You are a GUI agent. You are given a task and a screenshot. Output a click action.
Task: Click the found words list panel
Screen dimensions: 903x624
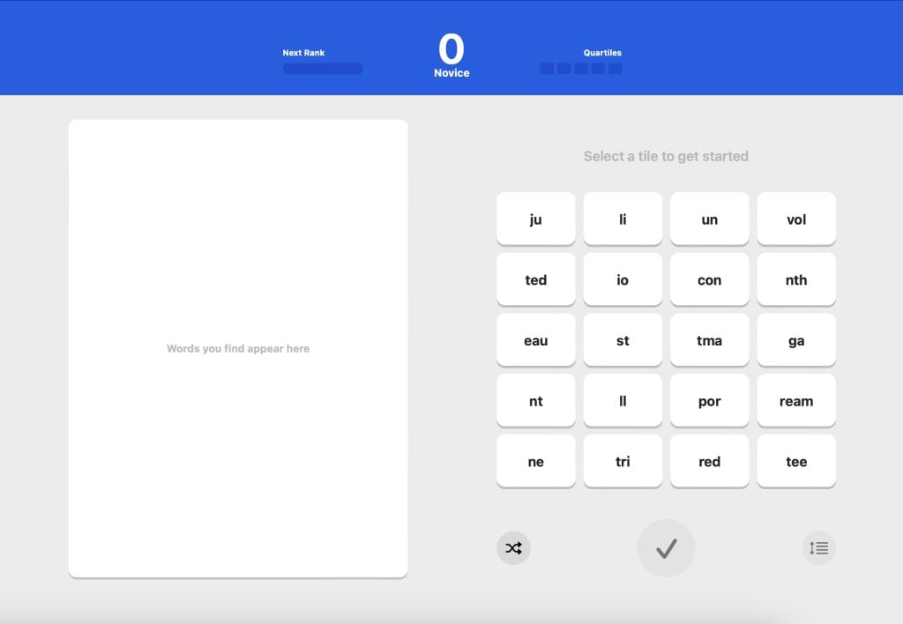238,348
